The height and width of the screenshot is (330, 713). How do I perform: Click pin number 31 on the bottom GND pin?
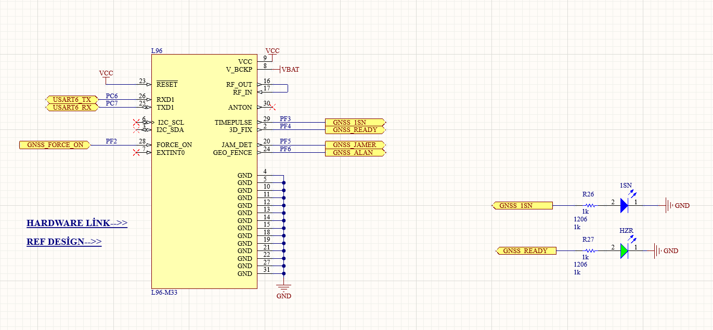click(267, 270)
